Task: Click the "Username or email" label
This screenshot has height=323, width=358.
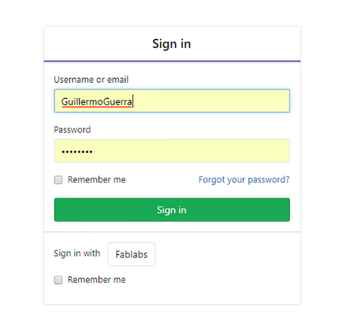Action: click(91, 80)
